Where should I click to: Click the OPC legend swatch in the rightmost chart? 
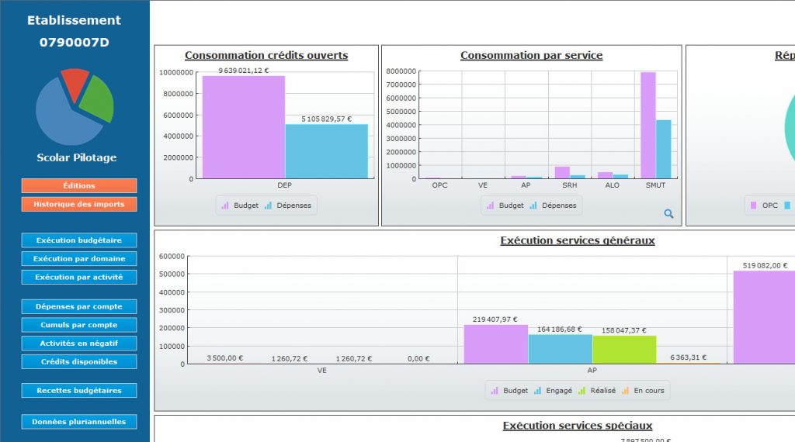(x=752, y=205)
